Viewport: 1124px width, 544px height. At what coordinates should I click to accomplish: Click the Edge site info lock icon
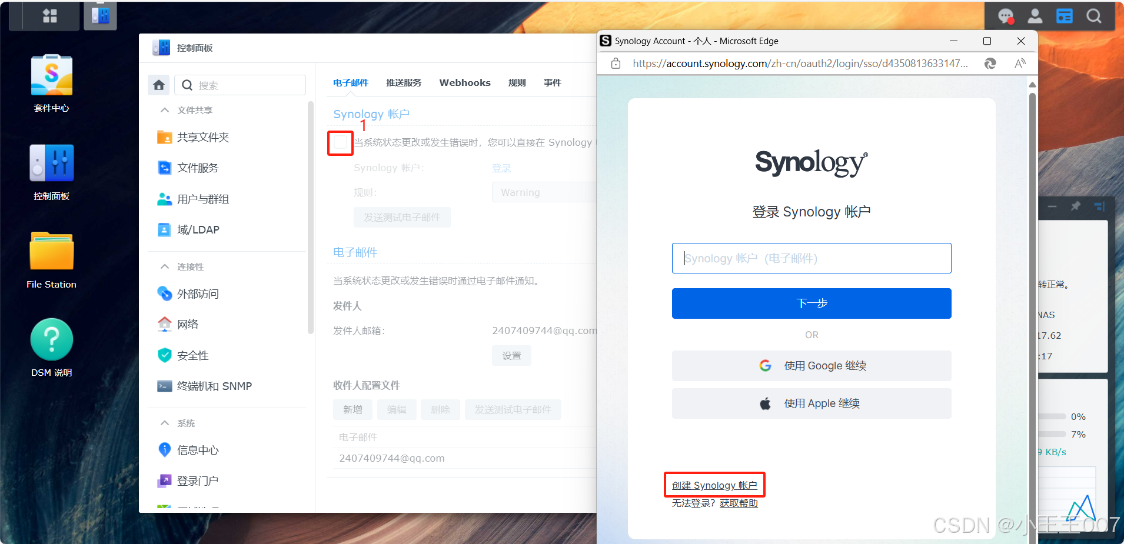tap(616, 64)
